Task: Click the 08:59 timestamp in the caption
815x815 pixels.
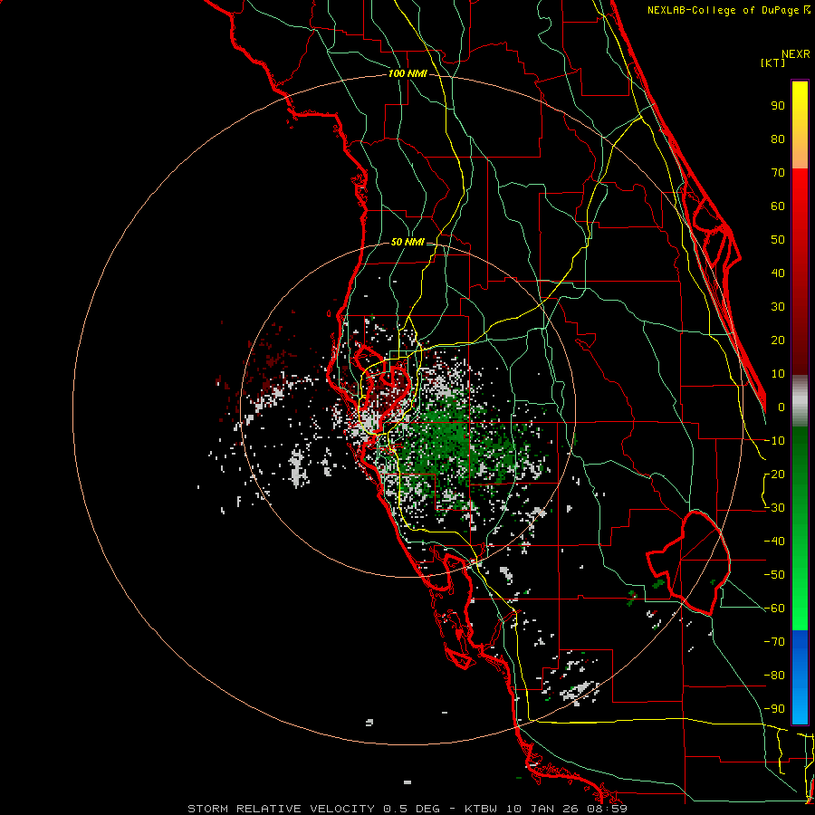Action: pyautogui.click(x=609, y=809)
